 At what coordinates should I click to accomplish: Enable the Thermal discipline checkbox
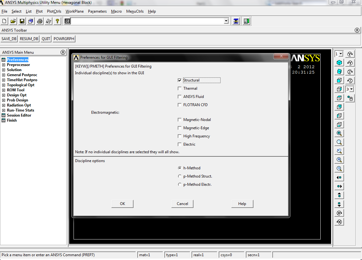tap(179, 88)
